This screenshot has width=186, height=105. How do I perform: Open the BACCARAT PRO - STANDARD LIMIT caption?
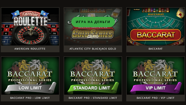point(93,98)
